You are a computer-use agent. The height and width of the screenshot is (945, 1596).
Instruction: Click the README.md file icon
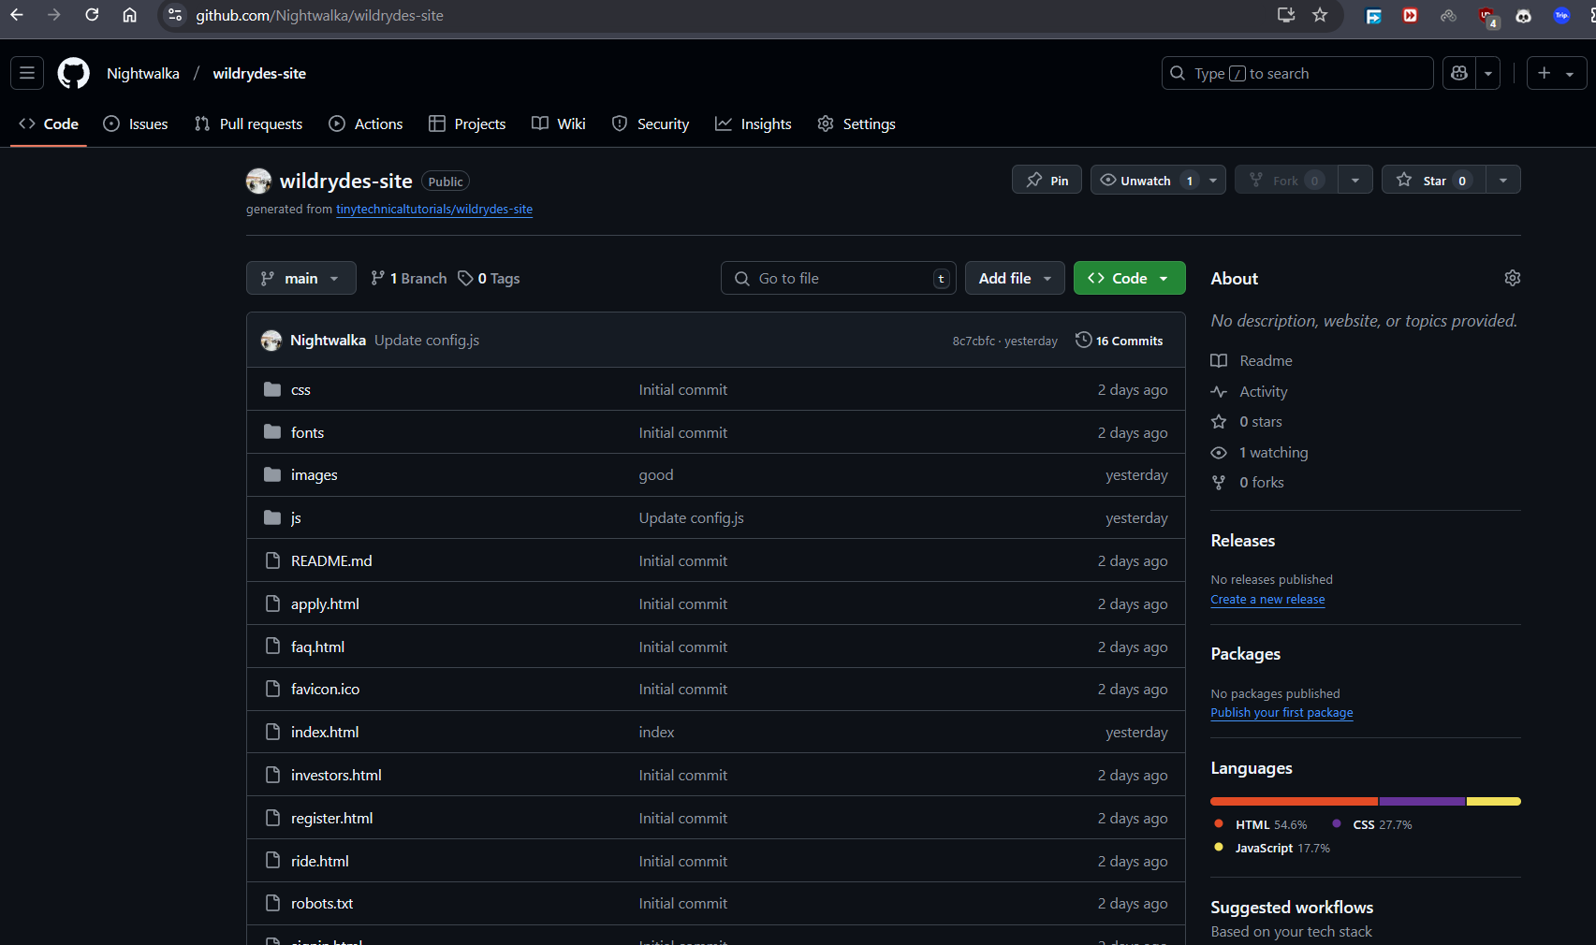tap(272, 560)
